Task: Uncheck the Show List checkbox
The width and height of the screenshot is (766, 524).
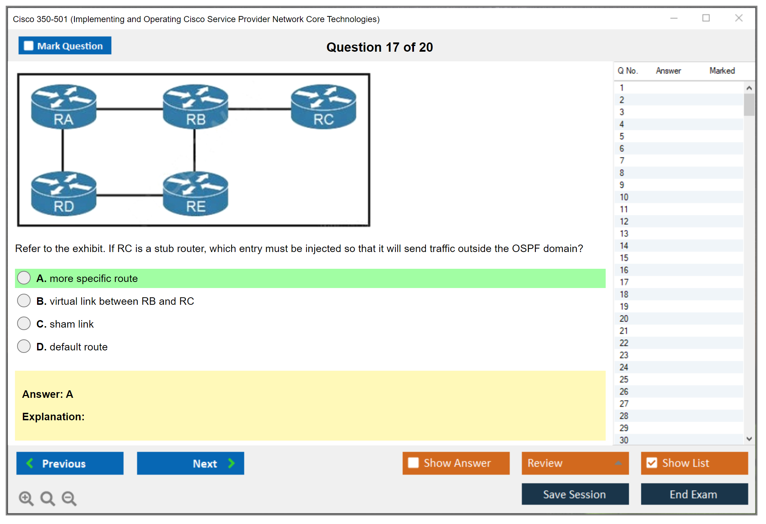Action: pos(652,463)
